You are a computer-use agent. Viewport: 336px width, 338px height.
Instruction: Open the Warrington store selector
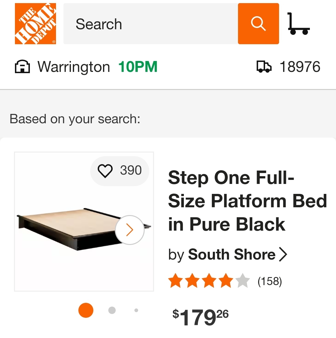(74, 67)
